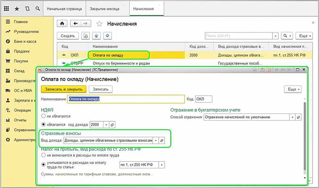The height and width of the screenshot is (188, 319).
Task: Close the Начисления list page
Action: tap(313, 22)
